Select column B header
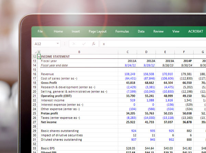The height and width of the screenshot is (153, 206). tap(79, 52)
